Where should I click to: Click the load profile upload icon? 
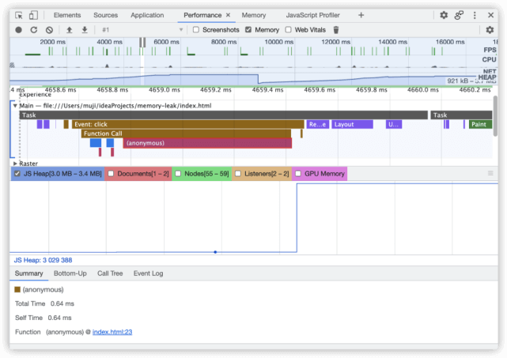(69, 30)
